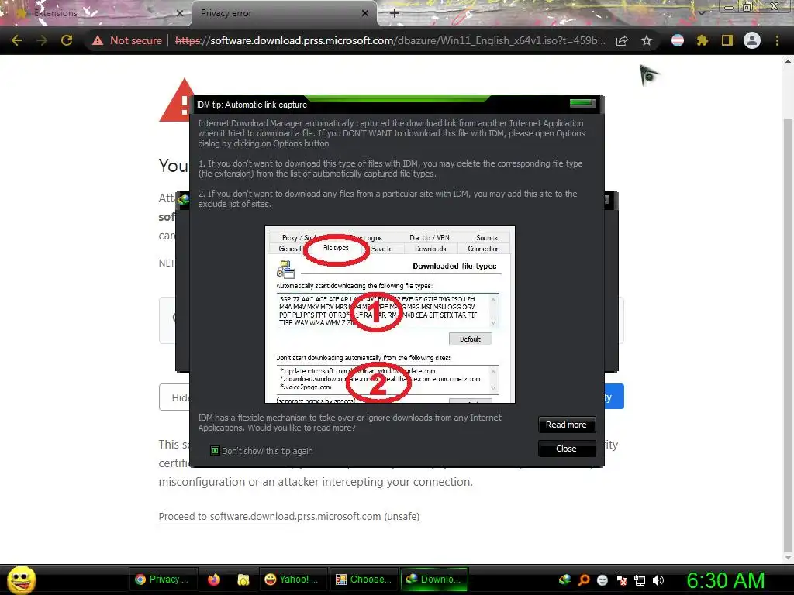Click Proceed to software.download.prss.microsoft.com (unsafe) link

click(x=288, y=517)
